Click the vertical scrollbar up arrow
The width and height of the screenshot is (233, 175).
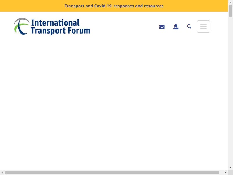click(x=230, y=3)
